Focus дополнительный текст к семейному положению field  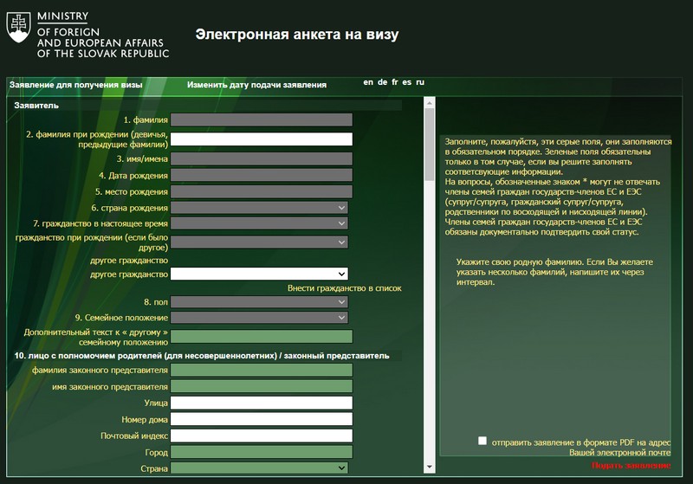pos(262,337)
